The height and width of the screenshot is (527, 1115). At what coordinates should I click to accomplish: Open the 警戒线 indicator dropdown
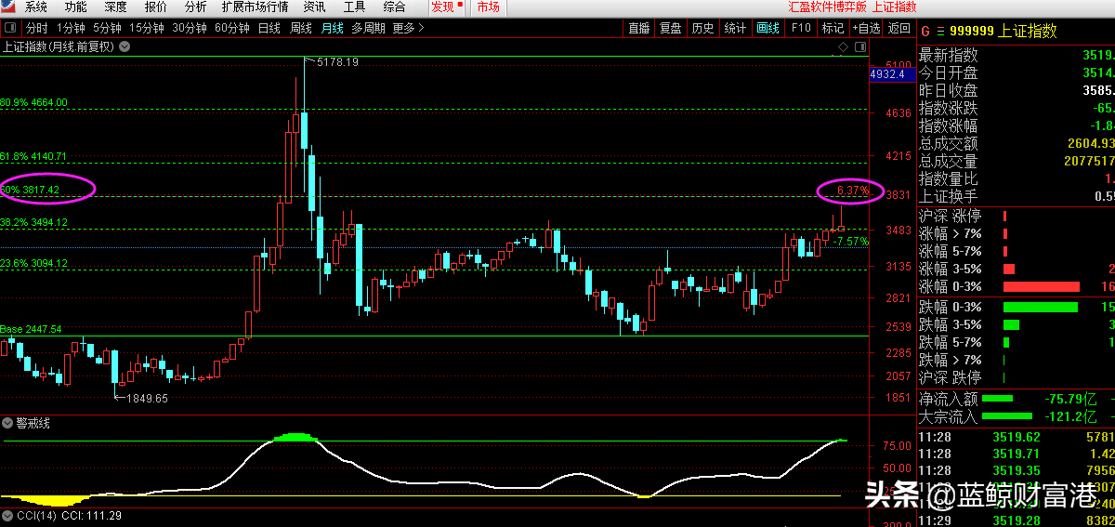8,423
